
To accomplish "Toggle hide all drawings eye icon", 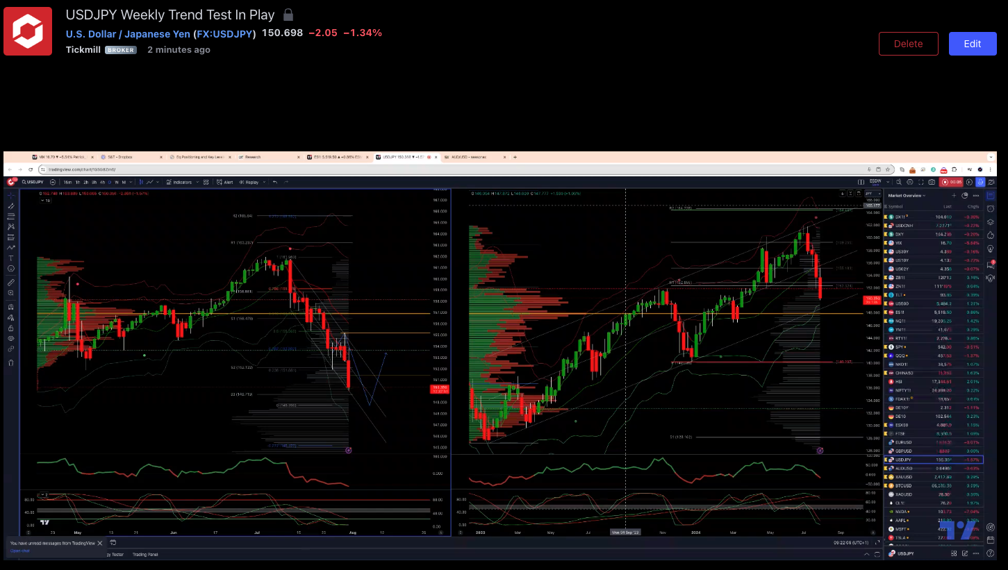I will click(11, 338).
